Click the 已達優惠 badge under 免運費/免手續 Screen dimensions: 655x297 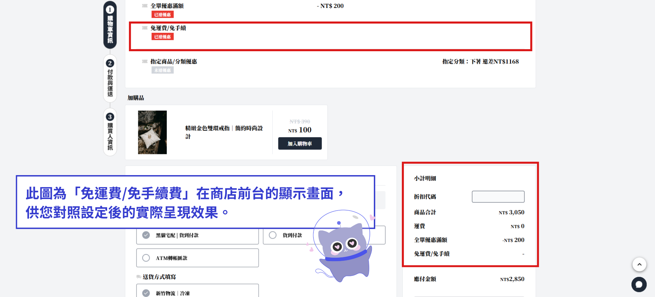pos(162,37)
